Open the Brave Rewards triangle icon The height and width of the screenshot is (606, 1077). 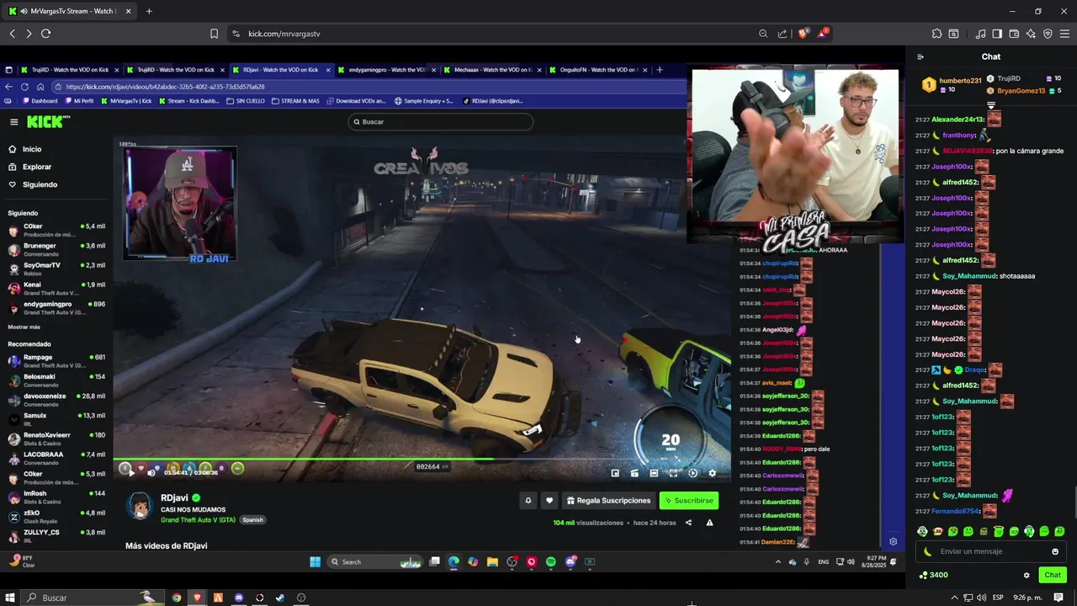[x=822, y=34]
